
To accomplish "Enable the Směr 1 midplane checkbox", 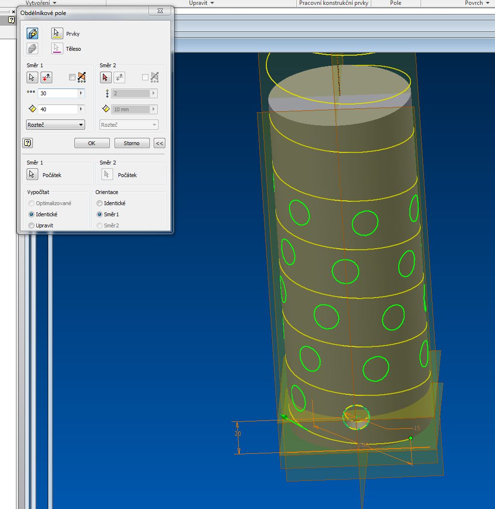I will [x=72, y=77].
